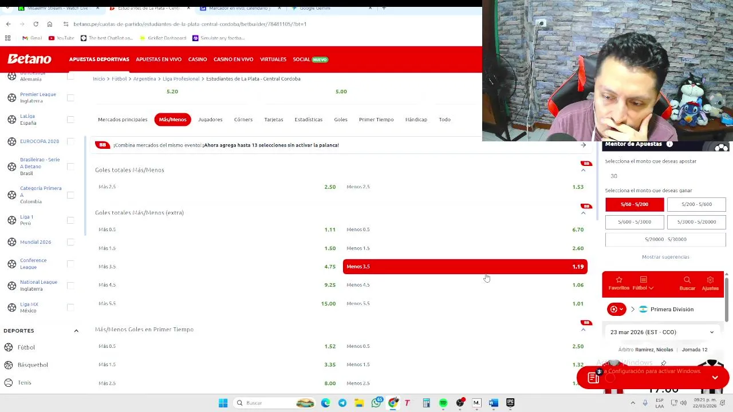The width and height of the screenshot is (733, 412).
Task: Open WhatsApp from the taskbar
Action: point(376,403)
